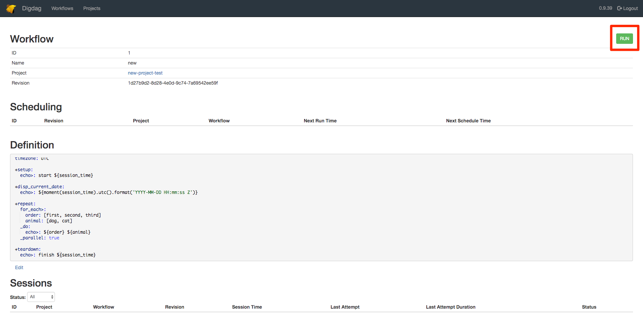The width and height of the screenshot is (643, 324).
Task: Click inside the Definition code editor on the +setup: line
Action: tap(24, 170)
